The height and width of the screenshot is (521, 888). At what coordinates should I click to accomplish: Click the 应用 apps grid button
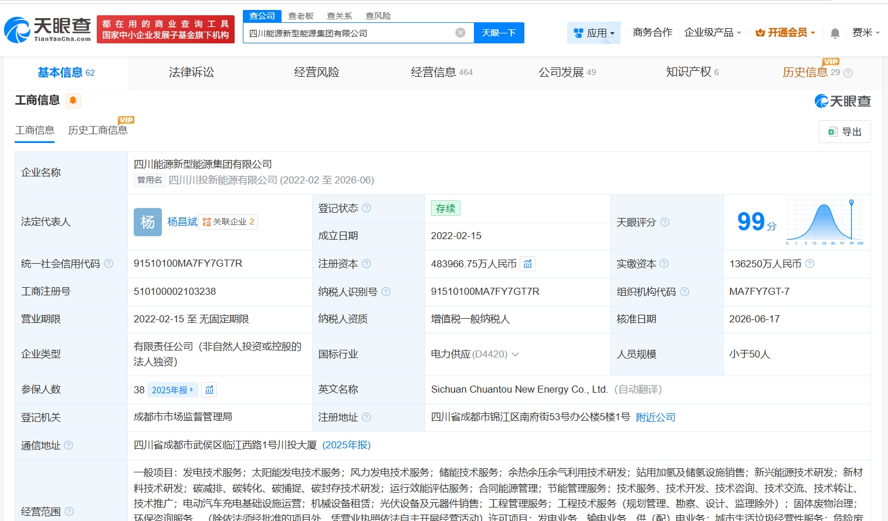point(594,33)
